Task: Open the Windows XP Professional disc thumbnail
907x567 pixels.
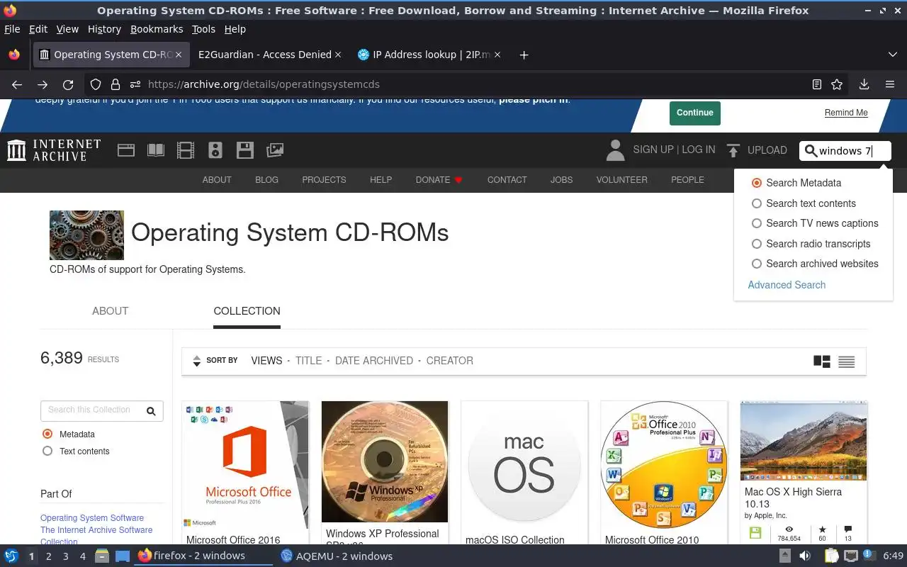Action: point(385,461)
